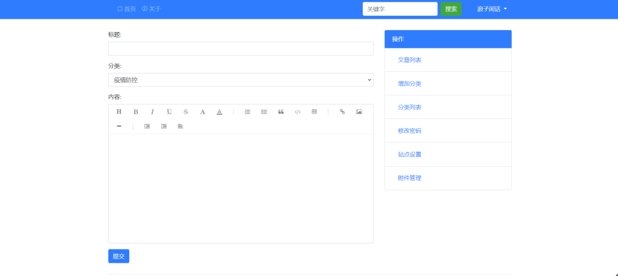
Task: Click the 内容: label above the editor
Action: 115,97
